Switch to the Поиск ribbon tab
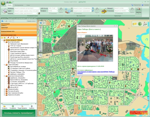Screen dimensions: 150x117 point(9,5)
